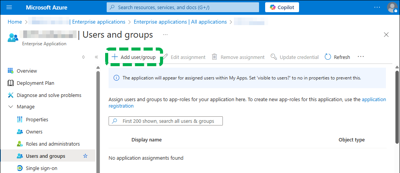The image size is (400, 173).
Task: Open the sidebar up/down sort expander
Action: tap(83, 57)
